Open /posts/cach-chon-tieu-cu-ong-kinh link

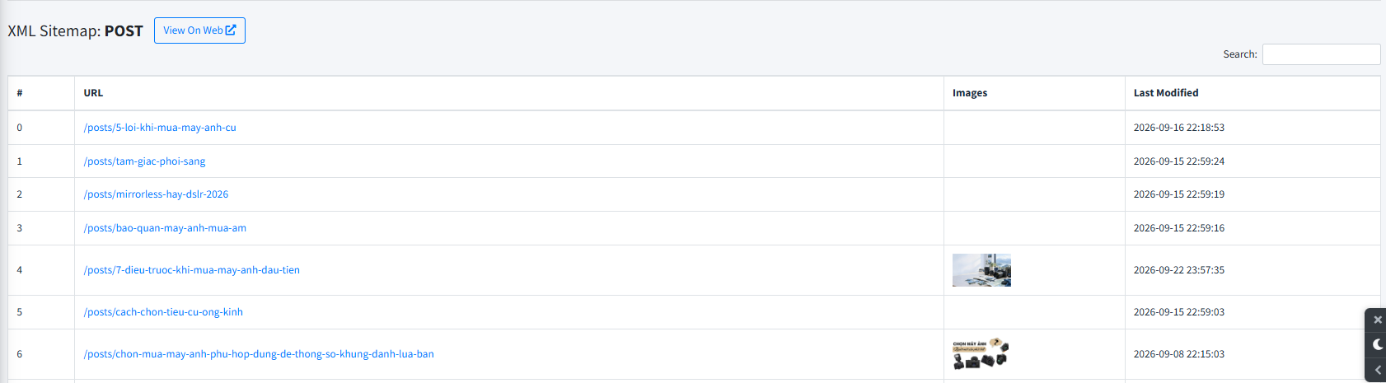[163, 312]
